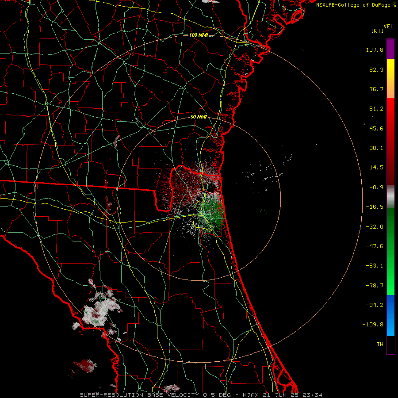Click the 14.5 value on the velocity scale
This screenshot has height=398, width=398.
point(376,168)
